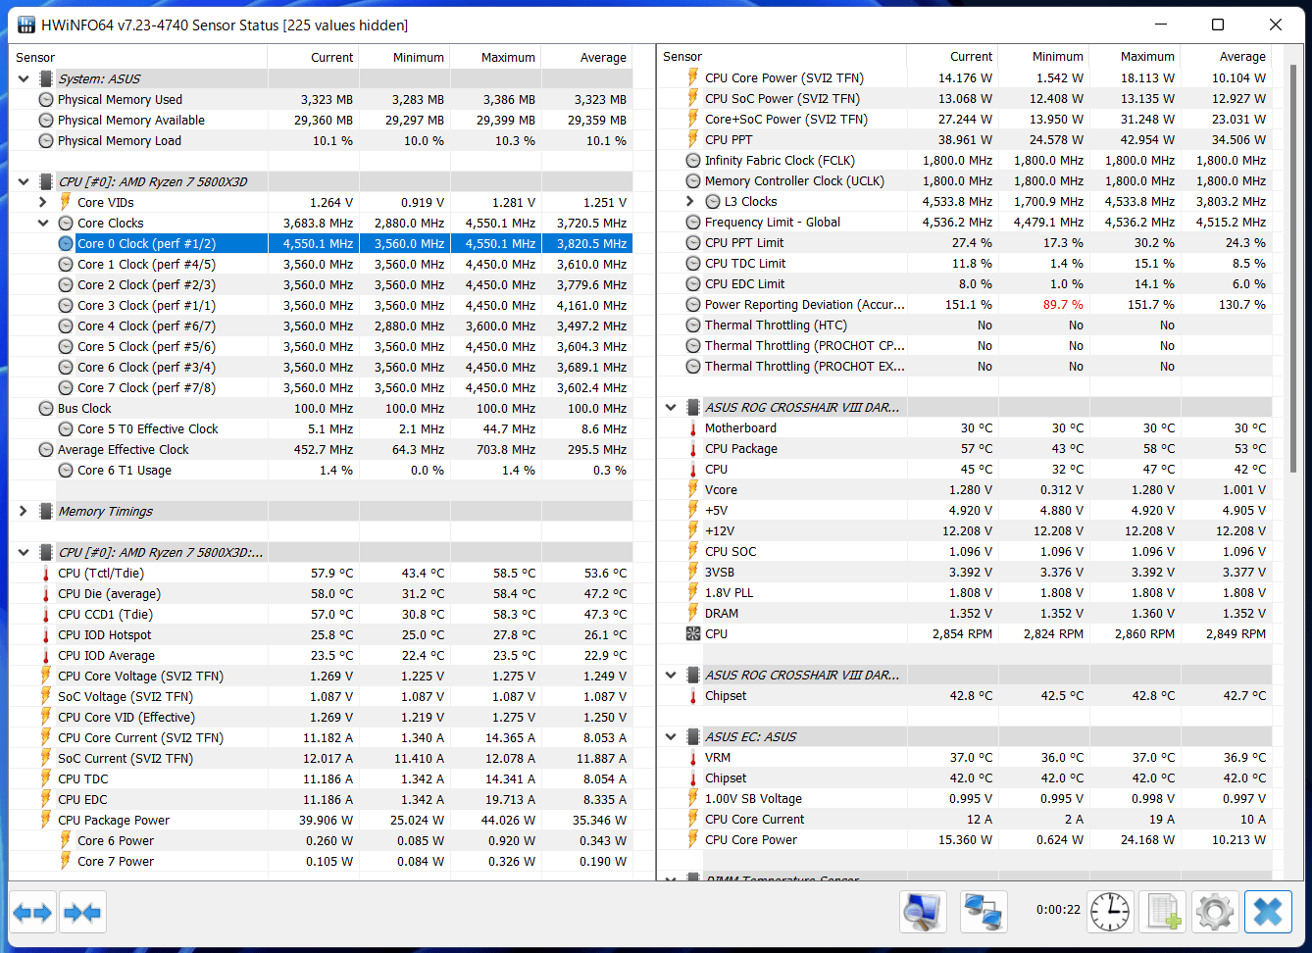Click the 0:00:22 elapsed time display
Image resolution: width=1312 pixels, height=953 pixels.
click(x=1058, y=909)
